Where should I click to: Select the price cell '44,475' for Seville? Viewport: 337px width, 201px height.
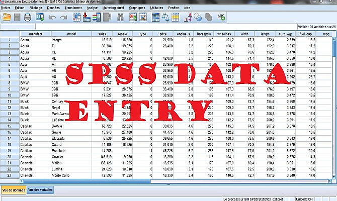163,132
